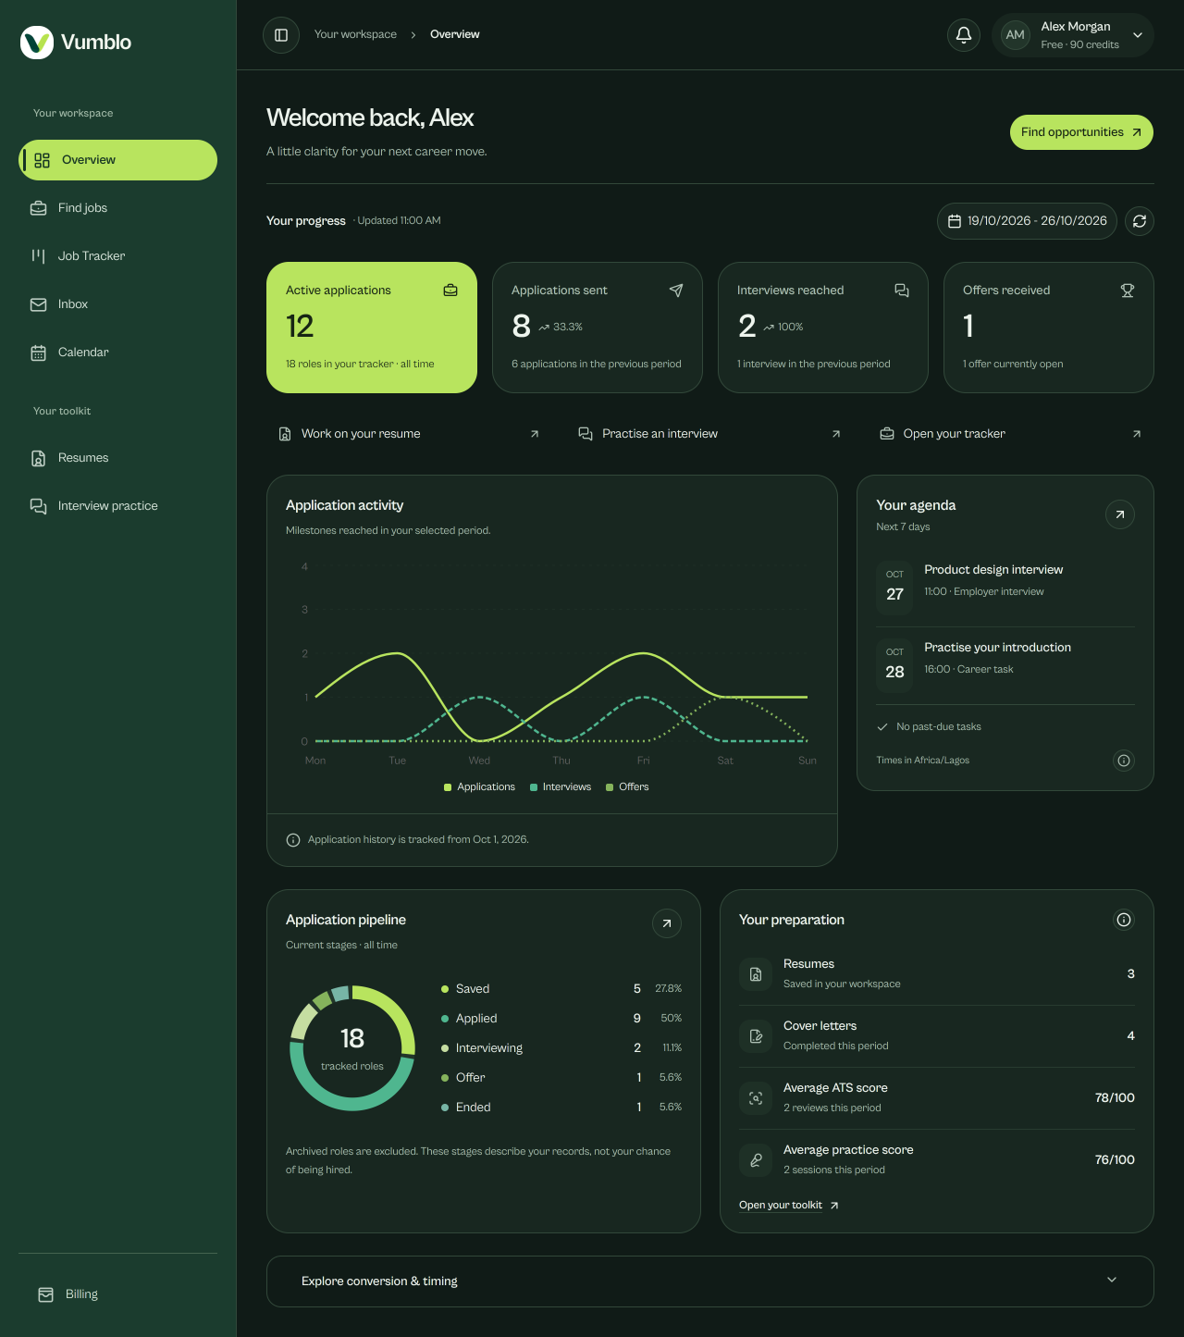Click Practise an interview link

coord(710,434)
